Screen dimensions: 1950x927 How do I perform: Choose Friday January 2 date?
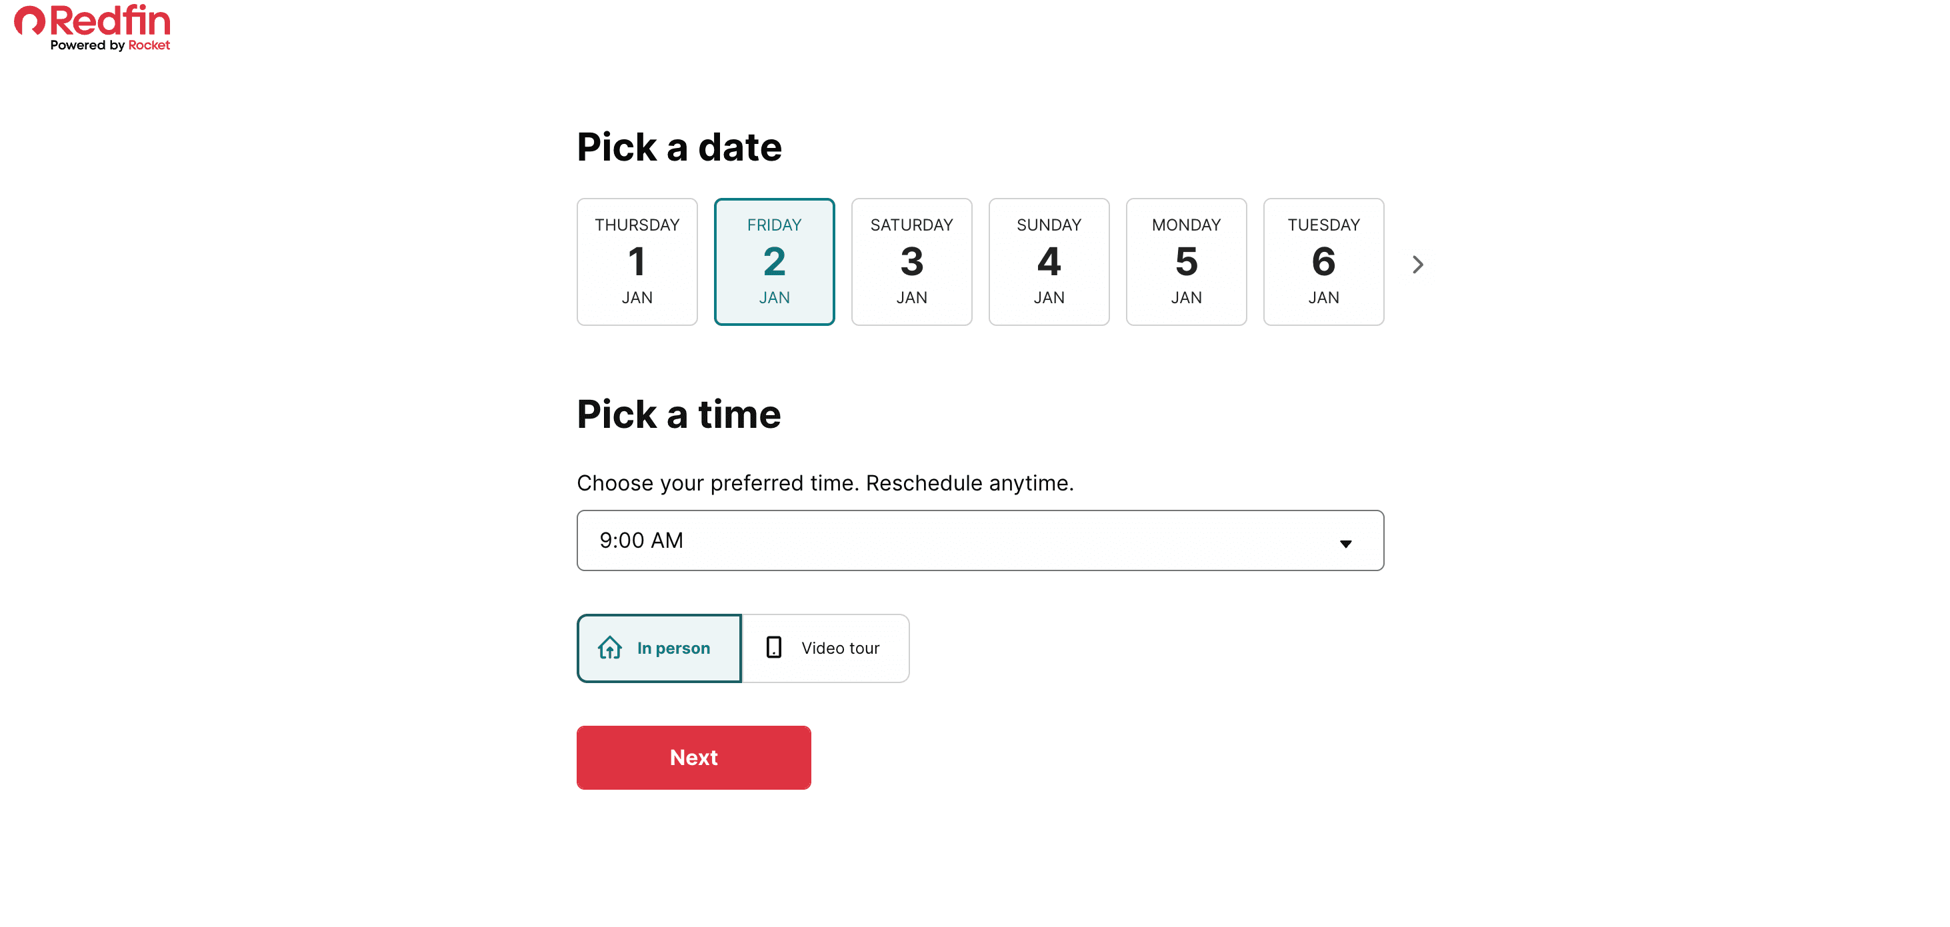[773, 262]
